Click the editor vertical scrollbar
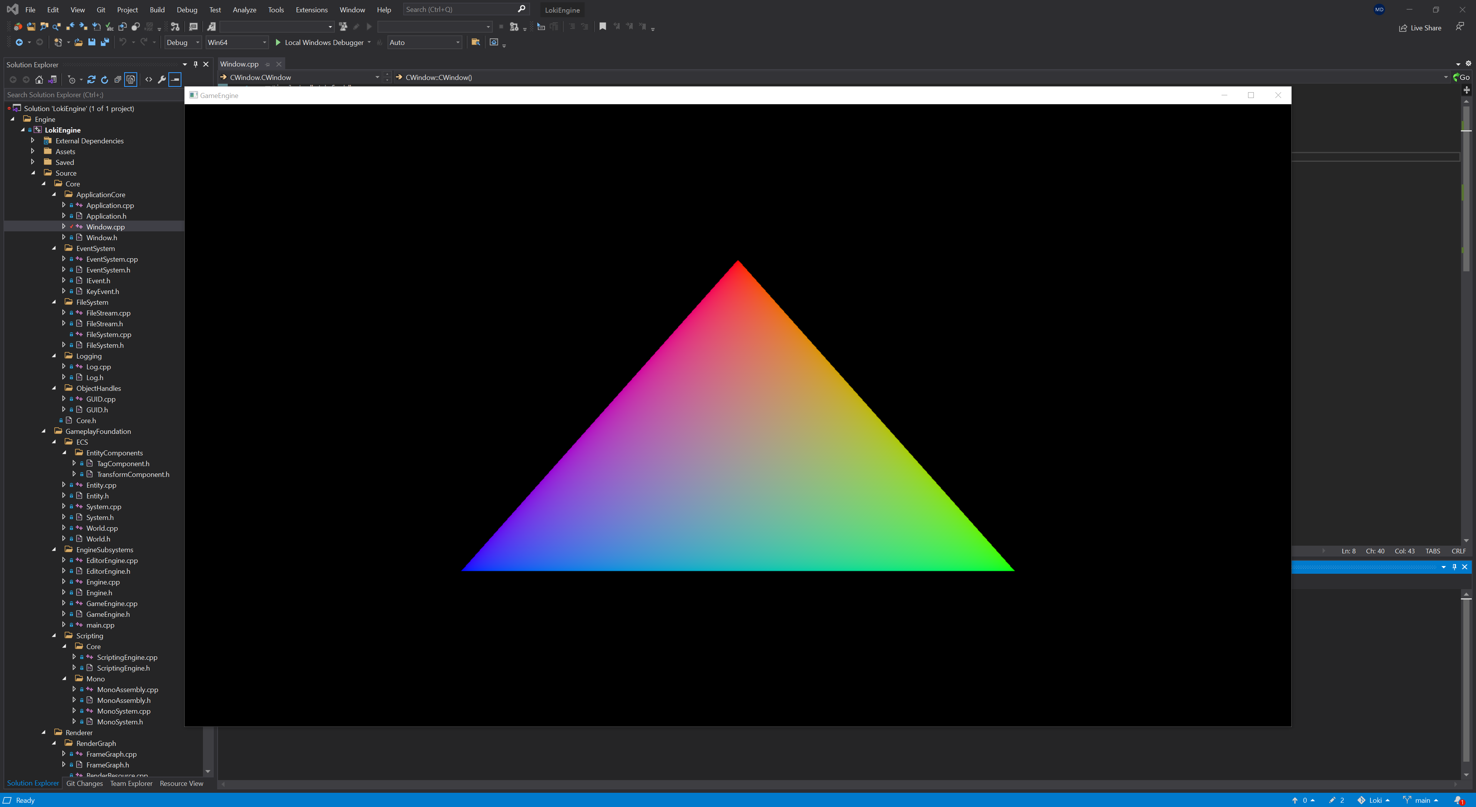This screenshot has height=807, width=1476. 1466,321
